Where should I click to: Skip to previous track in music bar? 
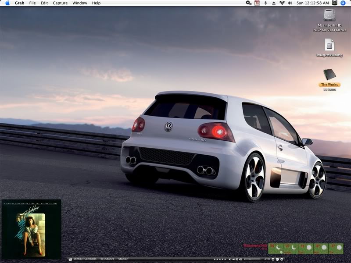pyautogui.click(x=273, y=259)
